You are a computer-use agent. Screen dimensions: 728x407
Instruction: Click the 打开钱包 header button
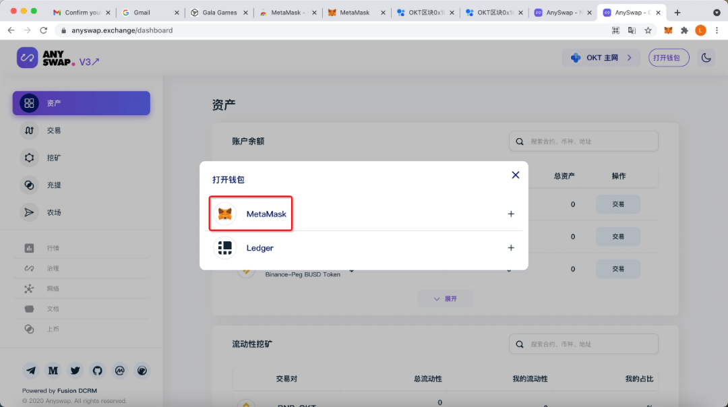point(669,57)
